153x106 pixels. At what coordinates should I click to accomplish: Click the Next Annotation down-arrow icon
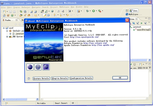pyautogui.click(x=55, y=15)
